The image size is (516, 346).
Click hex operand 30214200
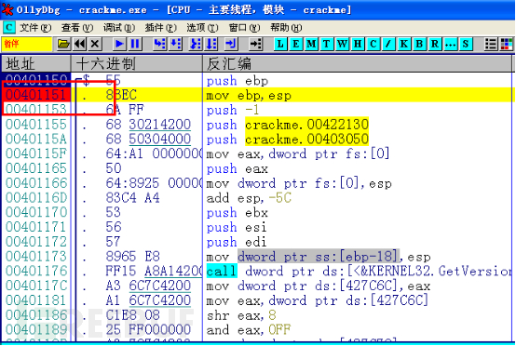pyautogui.click(x=160, y=125)
